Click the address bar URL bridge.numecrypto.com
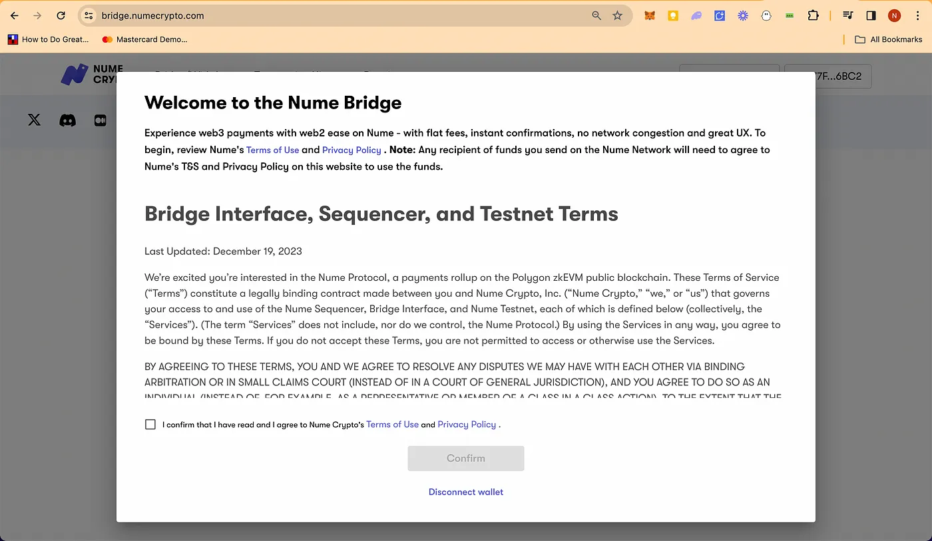Viewport: 932px width, 541px height. click(153, 15)
